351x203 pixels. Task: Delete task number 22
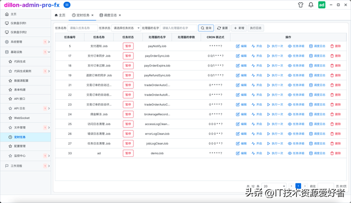pos(336,95)
